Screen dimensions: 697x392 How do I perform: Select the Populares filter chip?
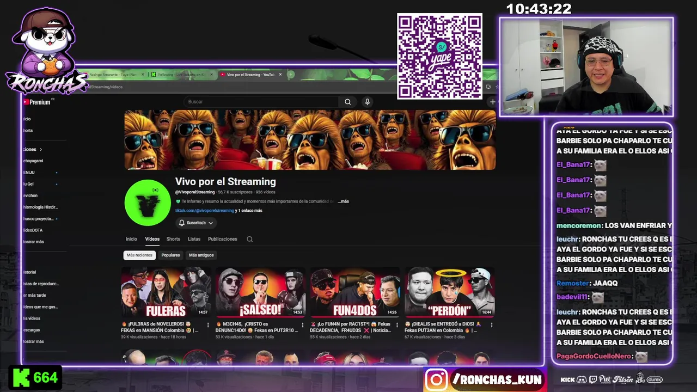(170, 255)
